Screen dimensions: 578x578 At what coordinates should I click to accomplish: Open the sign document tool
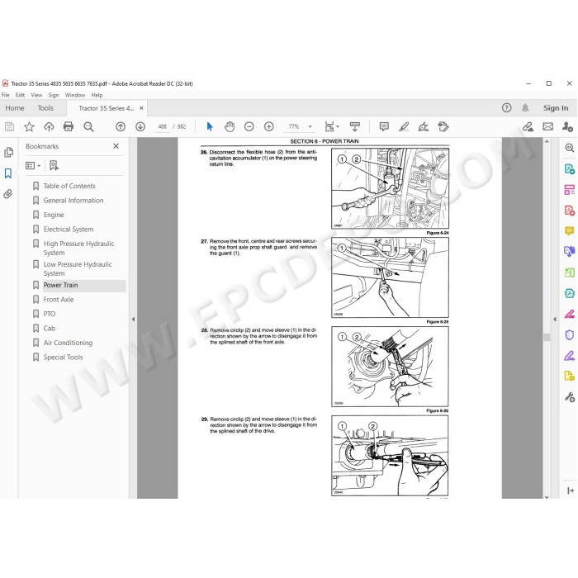424,127
